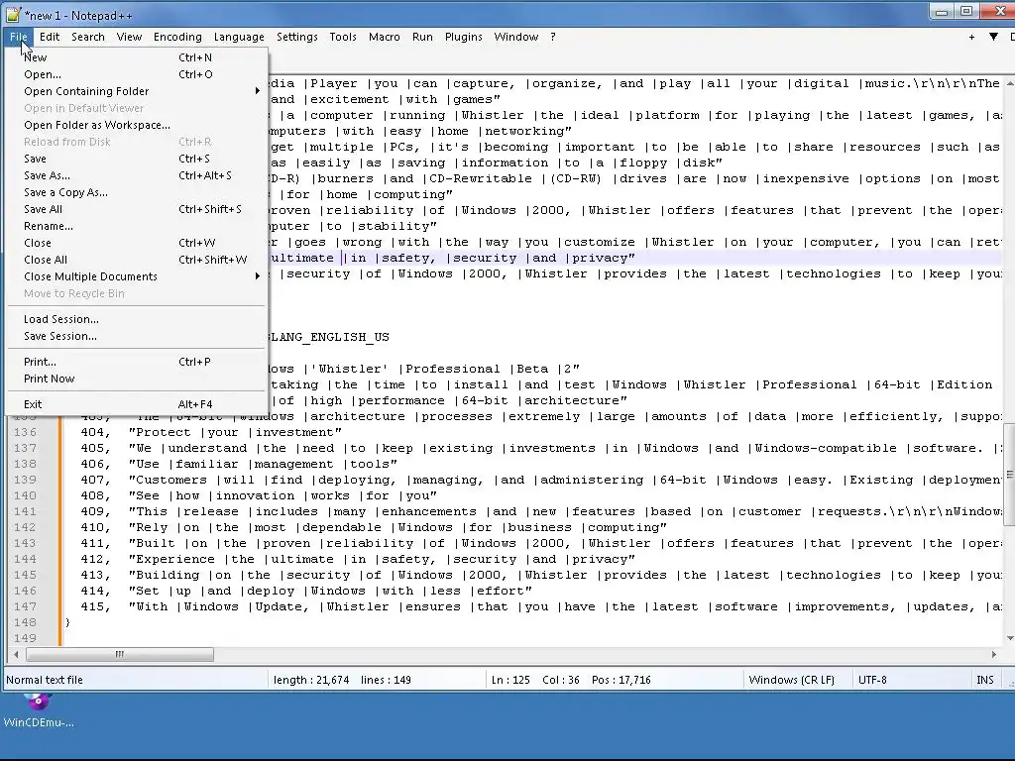1015x761 pixels.
Task: Select Open Folder as Workspace...
Action: (x=137, y=125)
